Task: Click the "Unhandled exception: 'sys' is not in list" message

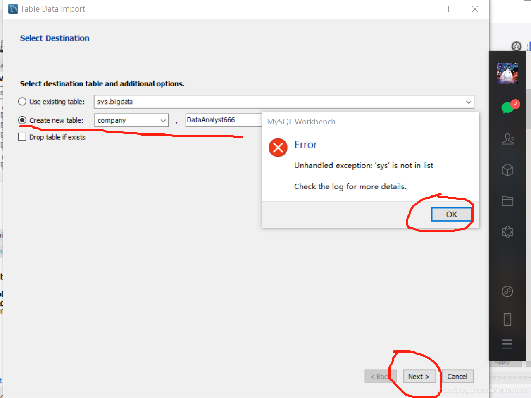Action: [x=364, y=165]
